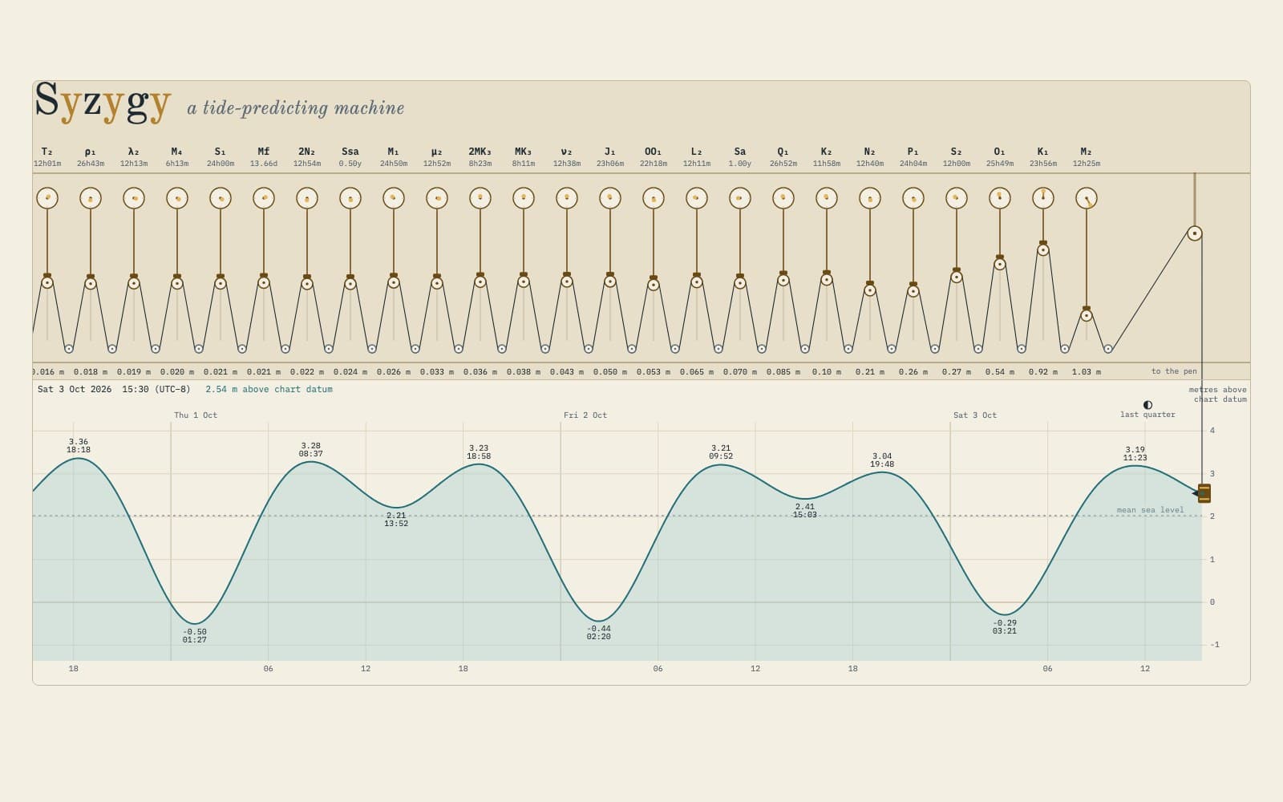This screenshot has height=802, width=1283.
Task: Click the 3.36 high tide label at 18:18
Action: [79, 446]
